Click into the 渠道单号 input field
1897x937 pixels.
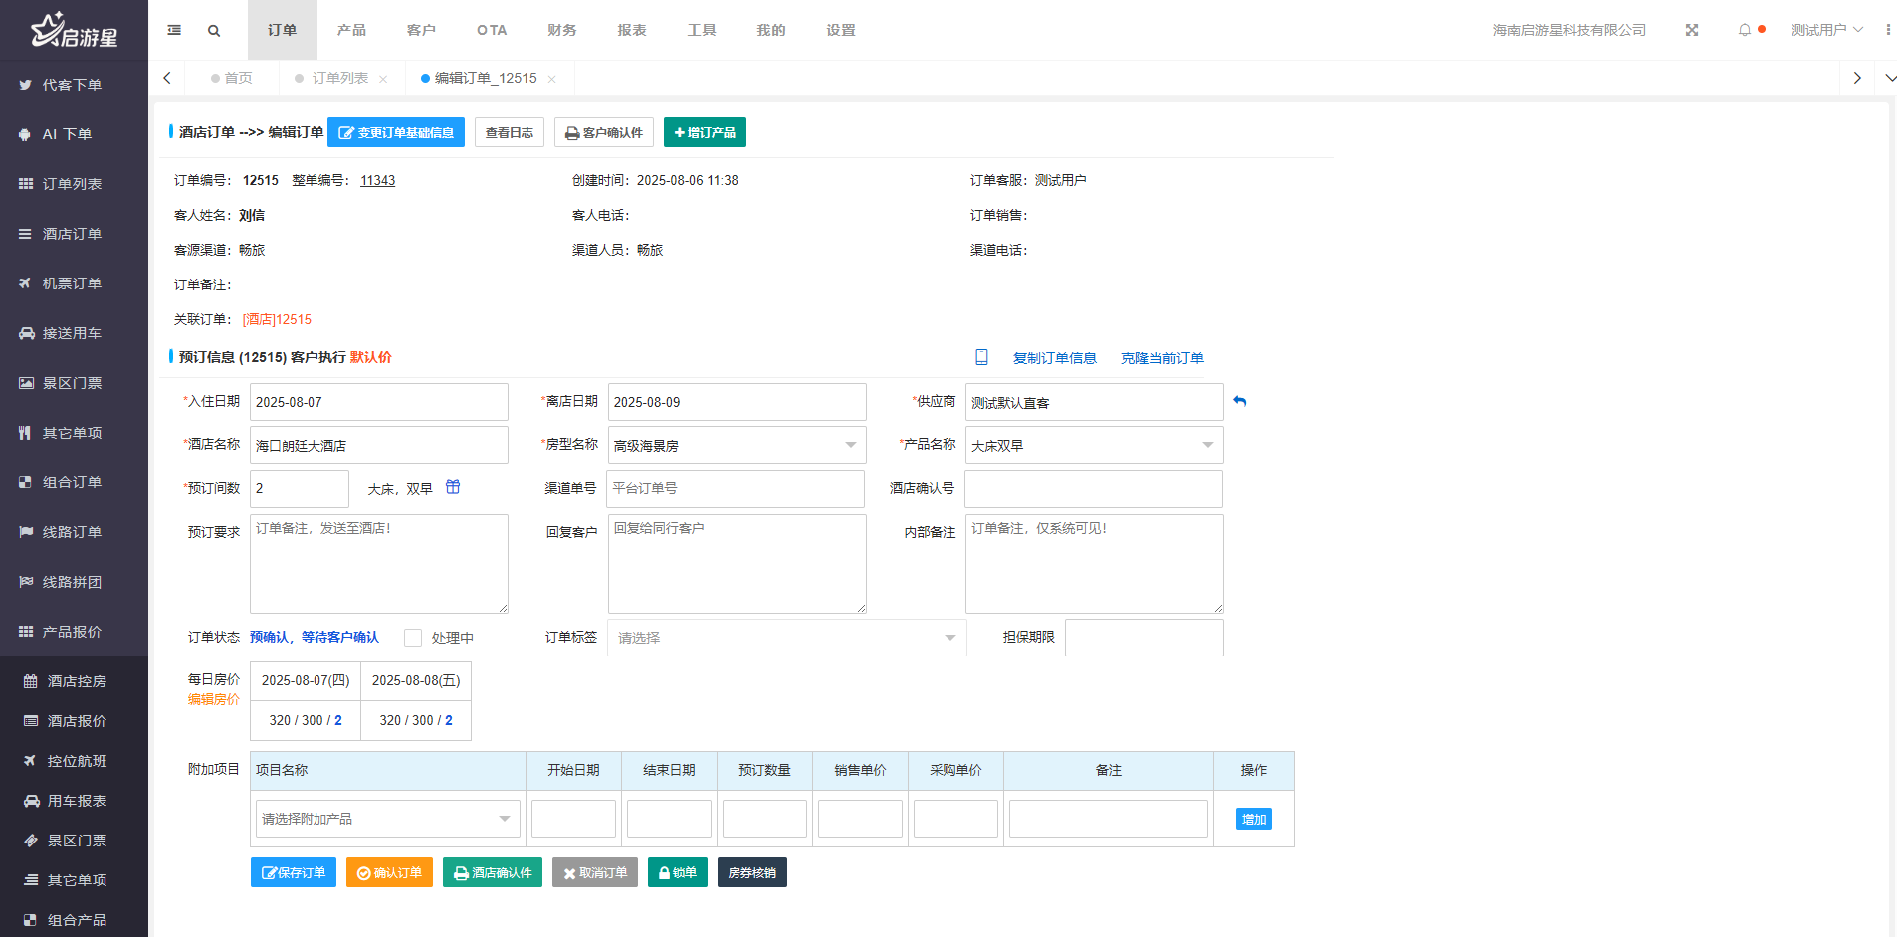coord(735,488)
